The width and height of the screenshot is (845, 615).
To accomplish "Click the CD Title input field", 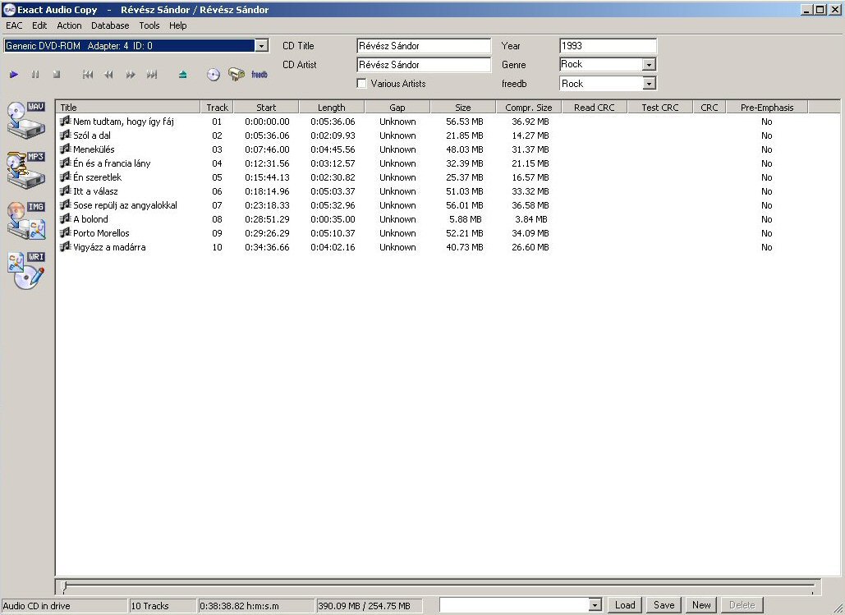I will point(423,46).
